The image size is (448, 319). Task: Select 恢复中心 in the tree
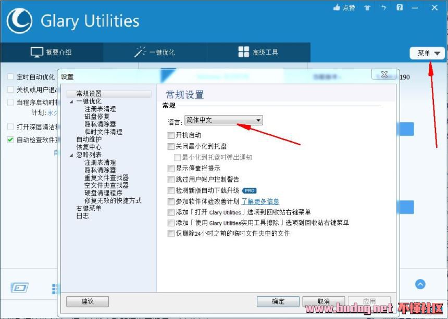tap(89, 147)
